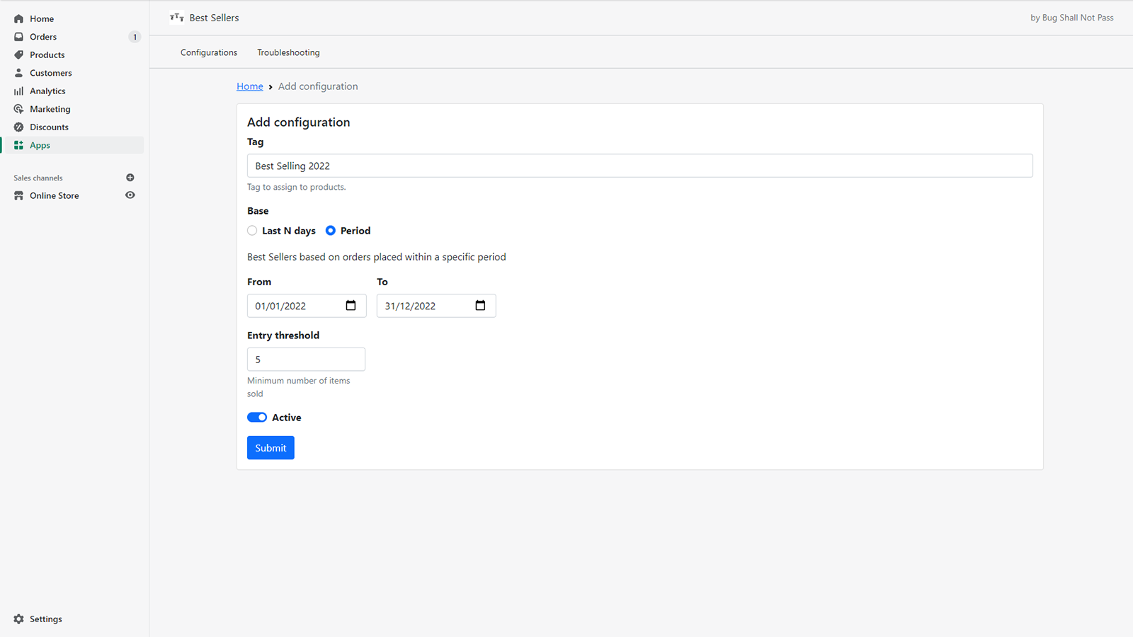Switch to the Troubleshooting tab

coord(288,52)
